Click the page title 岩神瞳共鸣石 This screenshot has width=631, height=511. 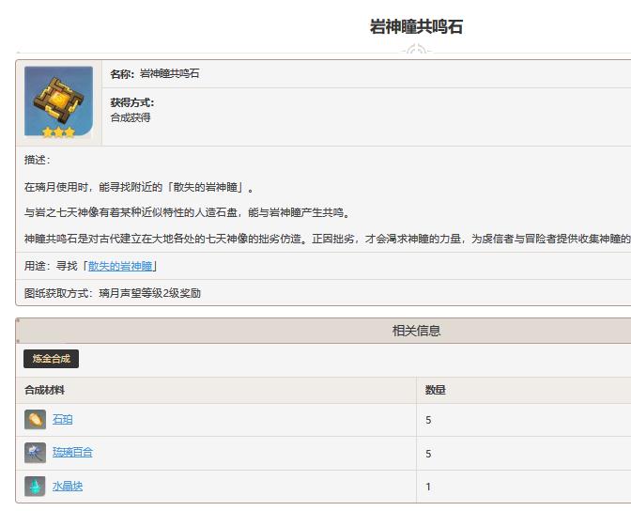[416, 26]
